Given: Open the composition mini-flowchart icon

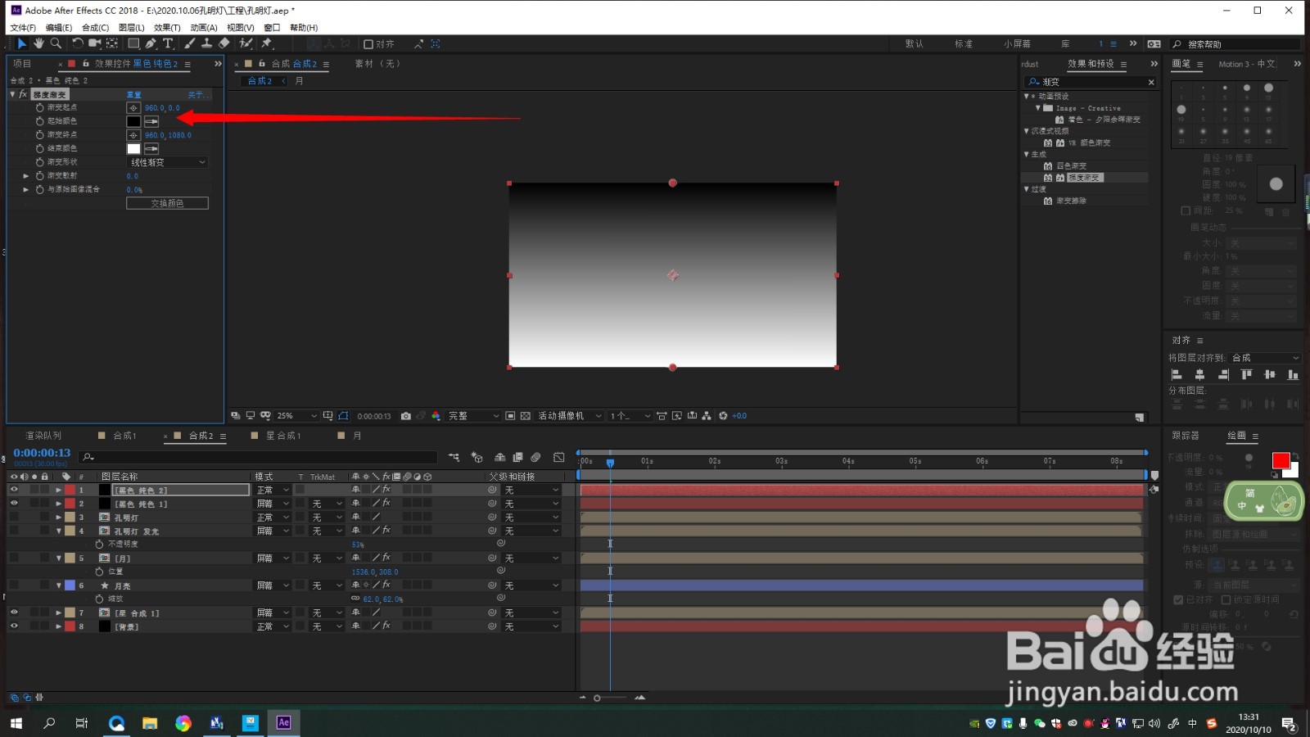Looking at the screenshot, I should (454, 457).
